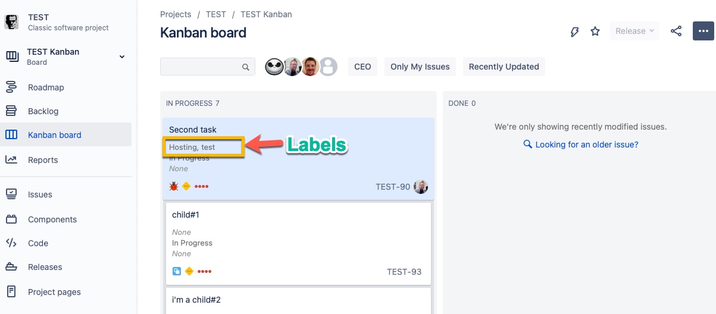Image resolution: width=716 pixels, height=314 pixels.
Task: Open the three-dot more options menu
Action: (x=704, y=31)
